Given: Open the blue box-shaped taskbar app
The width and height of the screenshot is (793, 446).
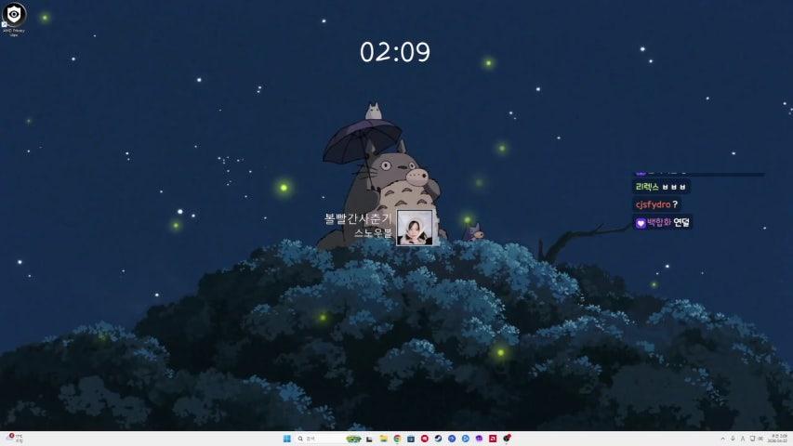Looking at the screenshot, I should [x=411, y=439].
